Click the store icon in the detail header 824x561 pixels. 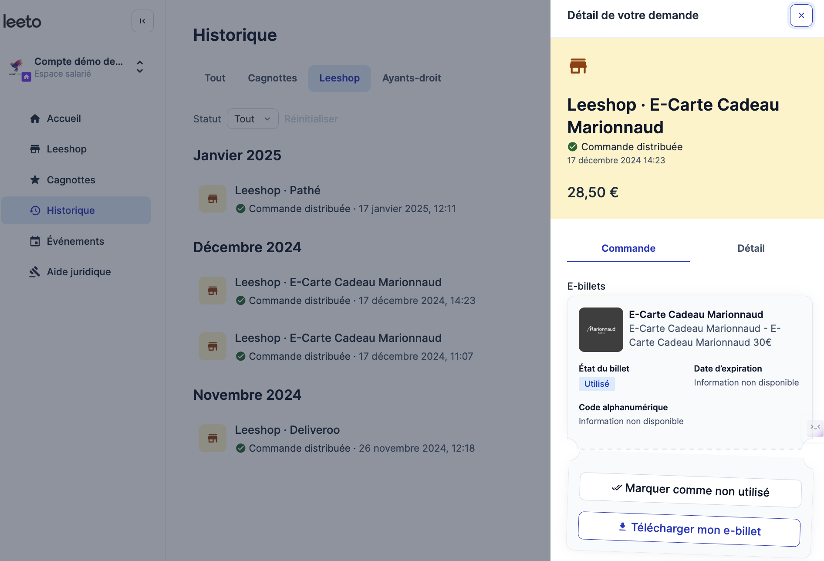click(578, 66)
